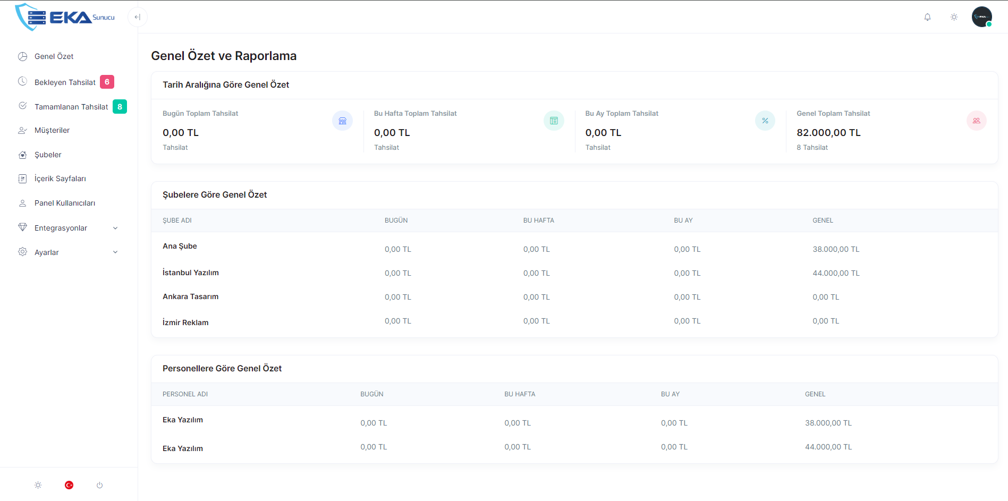Click the Şubeler building icon
Image resolution: width=1008 pixels, height=501 pixels.
(22, 155)
